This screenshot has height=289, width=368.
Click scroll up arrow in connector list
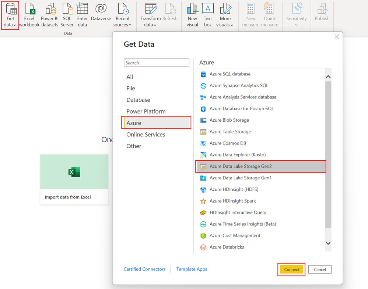[x=328, y=77]
